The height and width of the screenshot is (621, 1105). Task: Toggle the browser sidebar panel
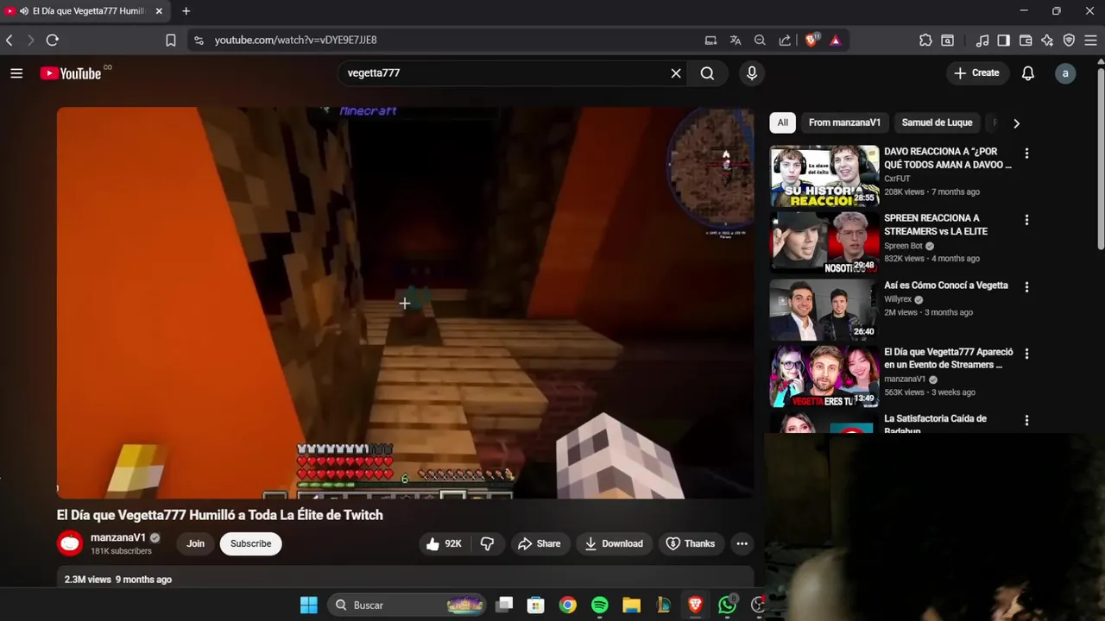point(1003,40)
